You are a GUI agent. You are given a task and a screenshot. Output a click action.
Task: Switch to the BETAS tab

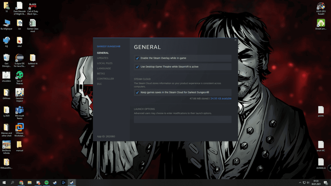tap(101, 74)
